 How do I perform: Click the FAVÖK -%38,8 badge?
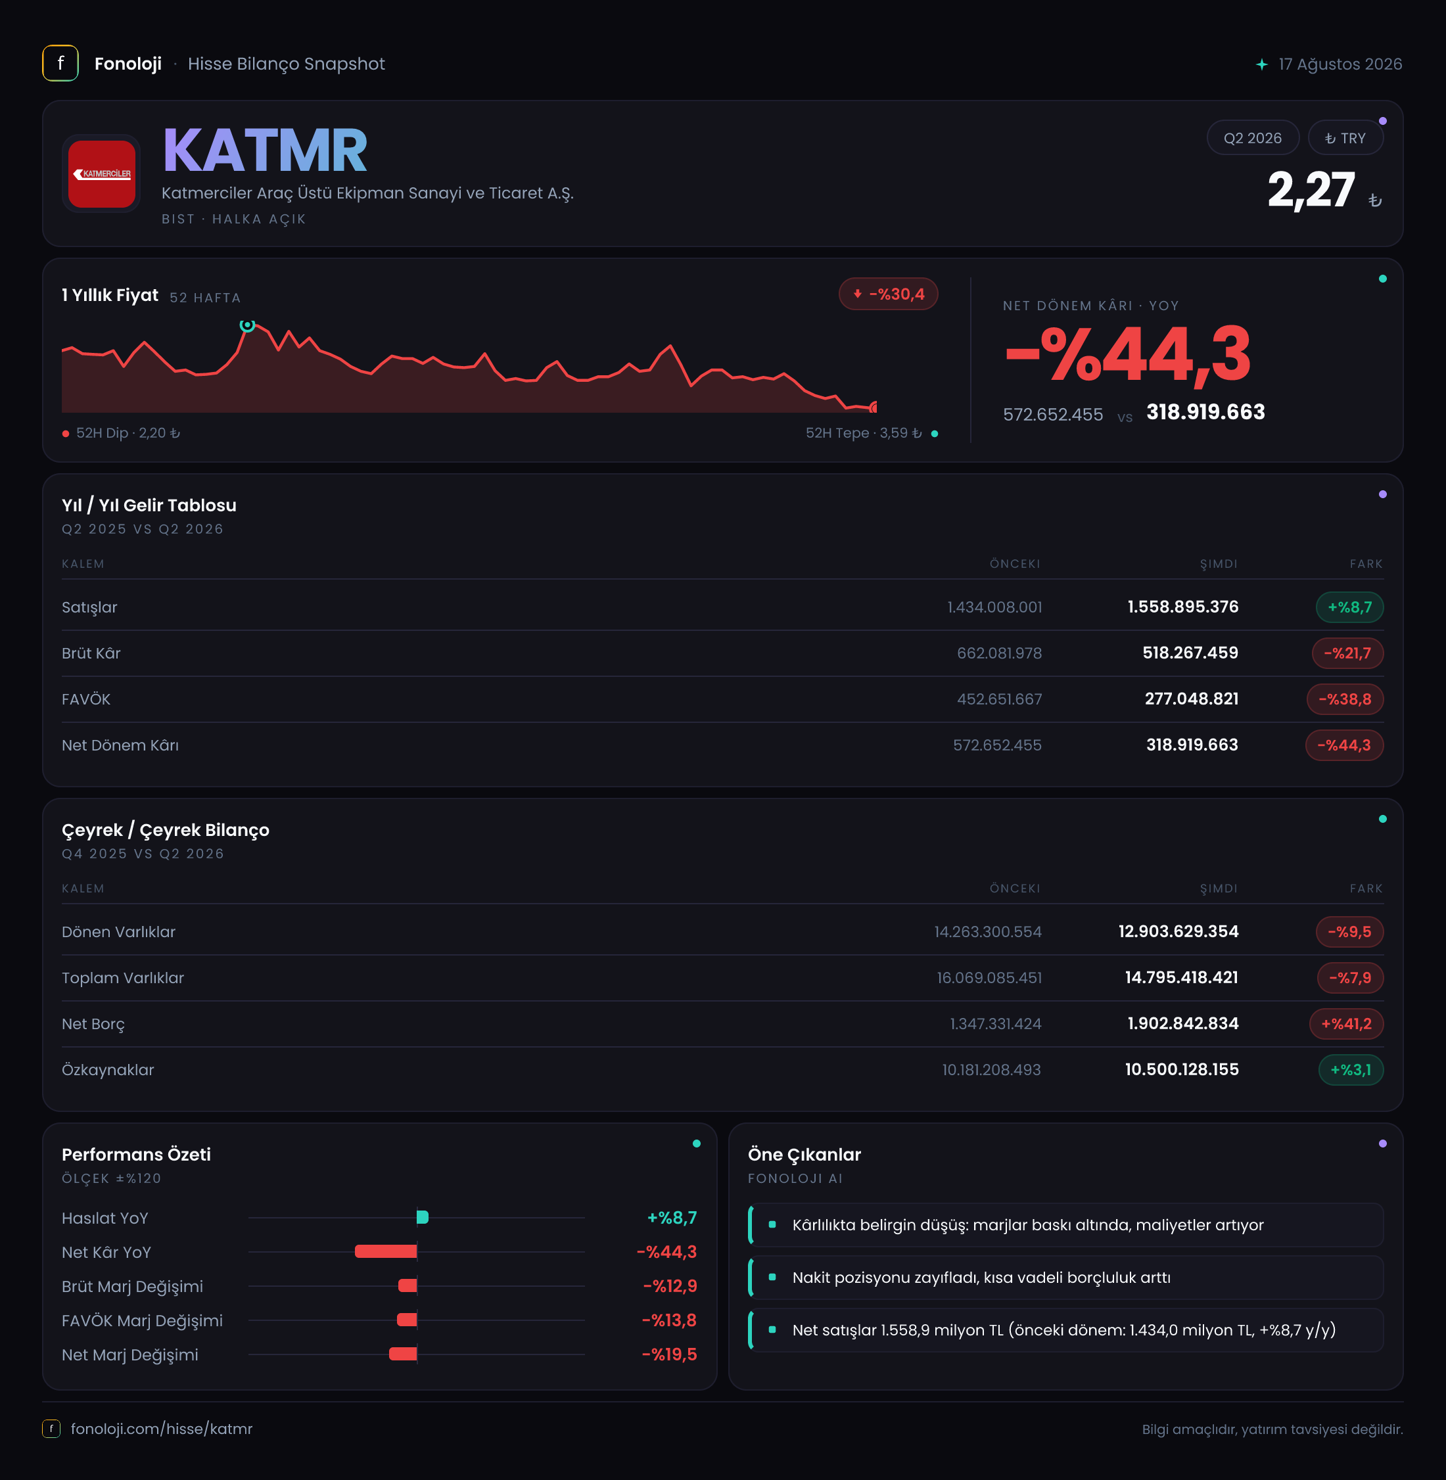click(x=1344, y=699)
